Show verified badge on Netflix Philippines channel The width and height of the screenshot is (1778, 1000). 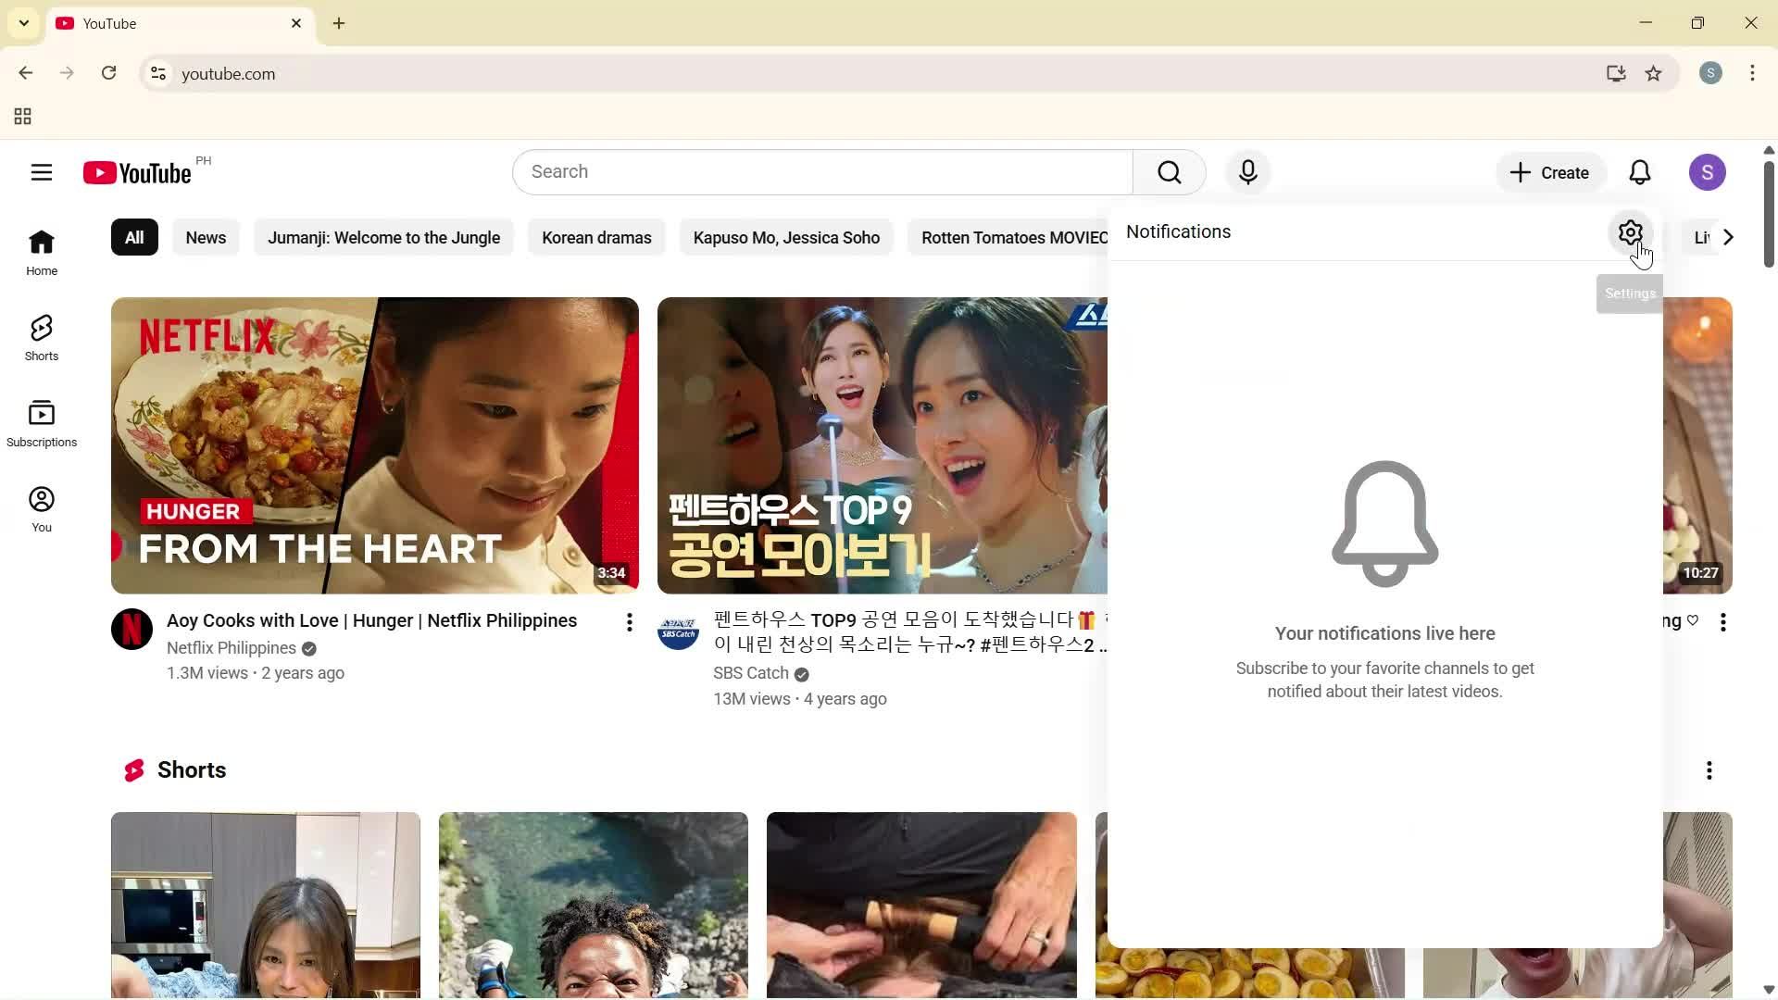click(307, 648)
